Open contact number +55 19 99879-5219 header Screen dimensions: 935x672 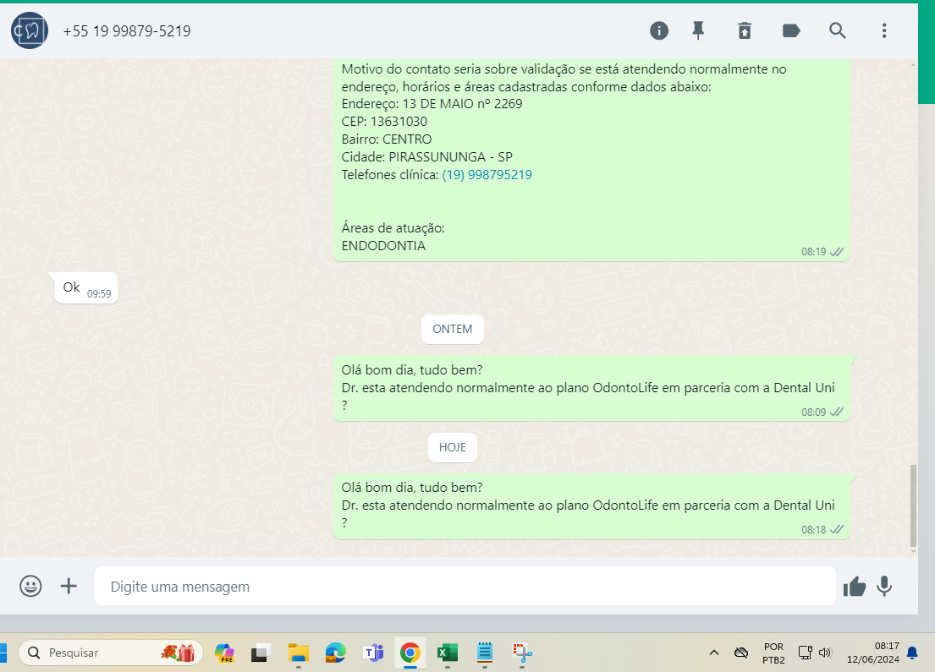(127, 31)
